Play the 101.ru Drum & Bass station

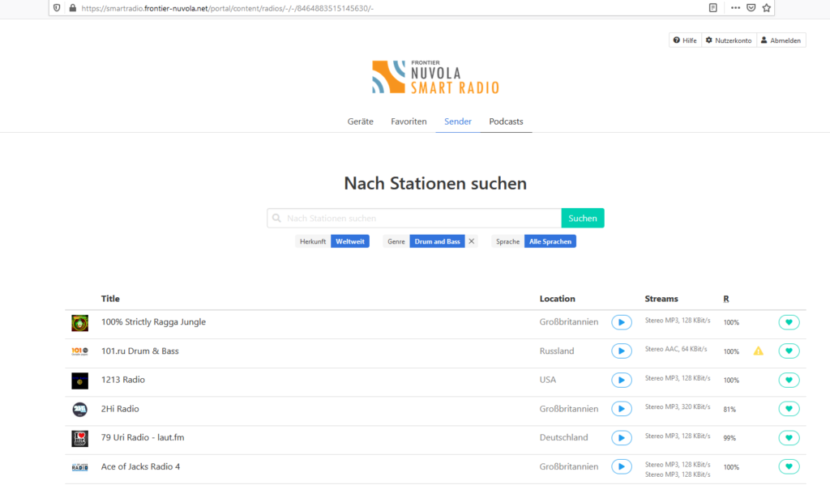[x=622, y=351]
